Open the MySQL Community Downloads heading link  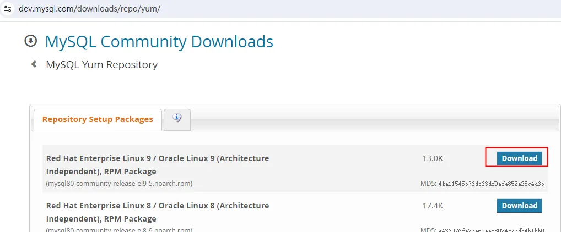[159, 41]
